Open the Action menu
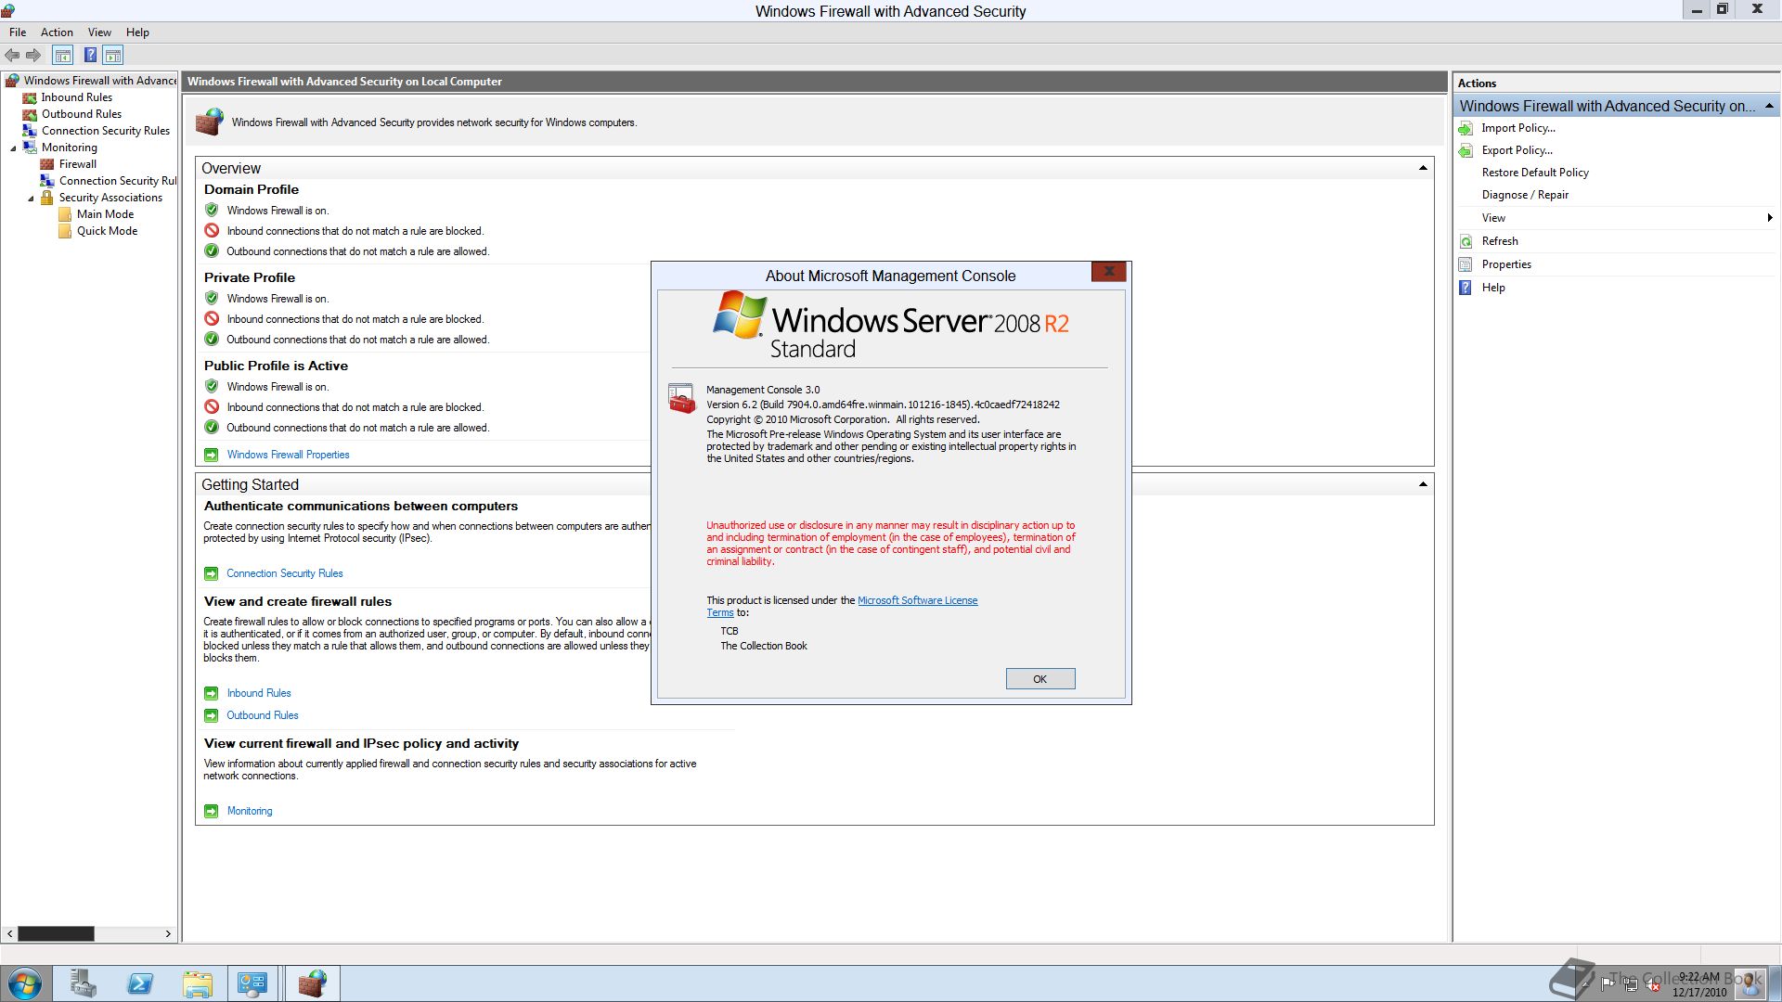The width and height of the screenshot is (1782, 1002). pyautogui.click(x=57, y=32)
